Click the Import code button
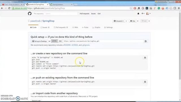 [36, 100]
